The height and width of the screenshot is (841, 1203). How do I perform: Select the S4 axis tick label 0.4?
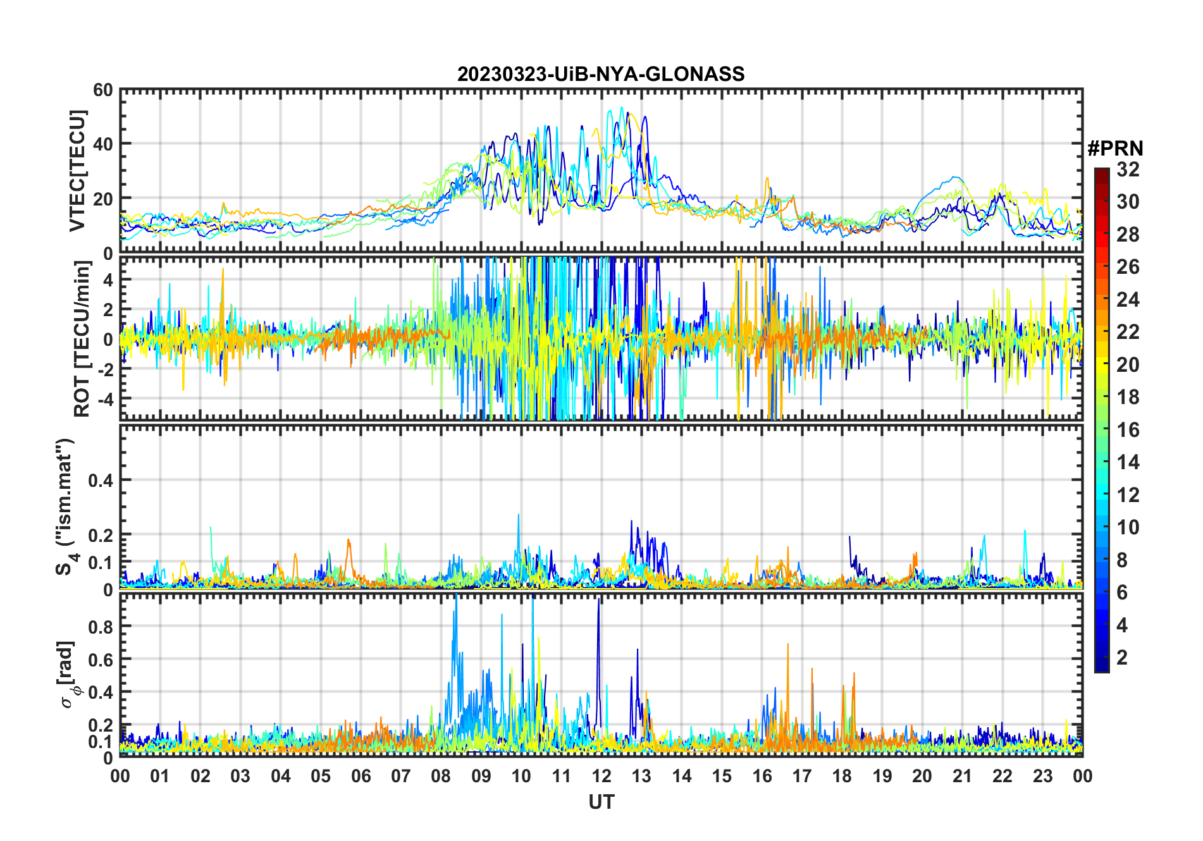(x=101, y=481)
